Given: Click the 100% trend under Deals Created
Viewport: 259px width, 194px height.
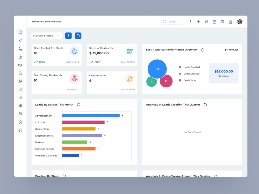Looking at the screenshot, I should (x=40, y=62).
